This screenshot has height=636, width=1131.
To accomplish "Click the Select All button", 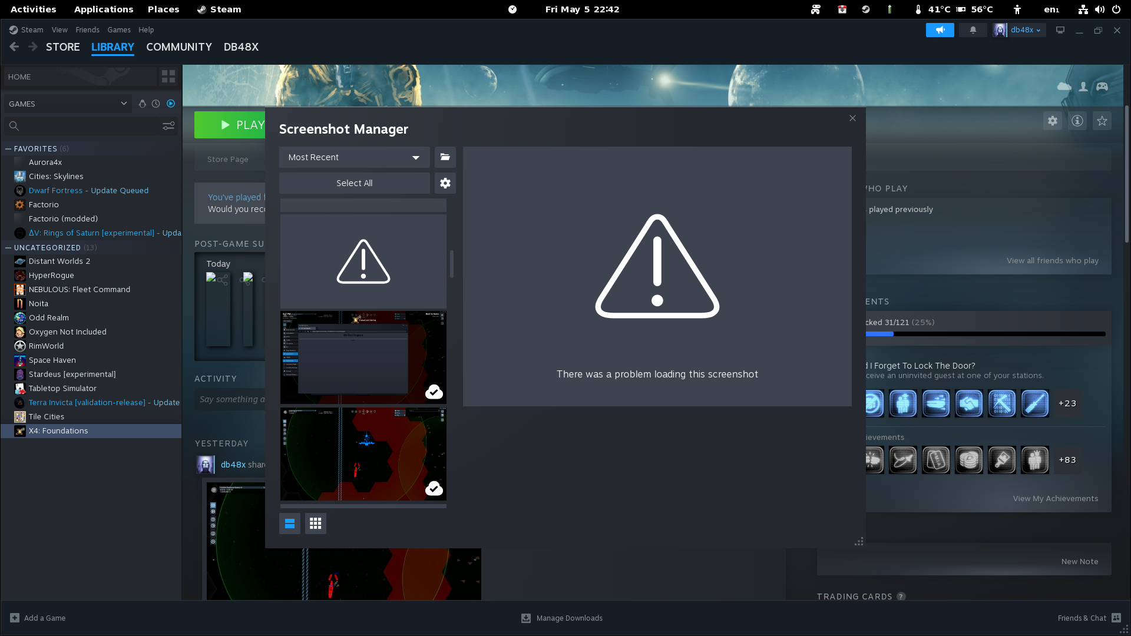I will 354,183.
